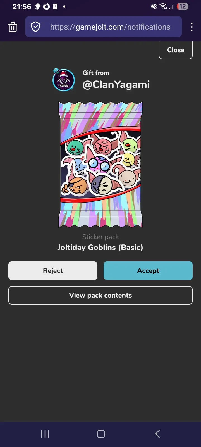The image size is (201, 447).
Task: Go back with Android back arrow
Action: 157,434
